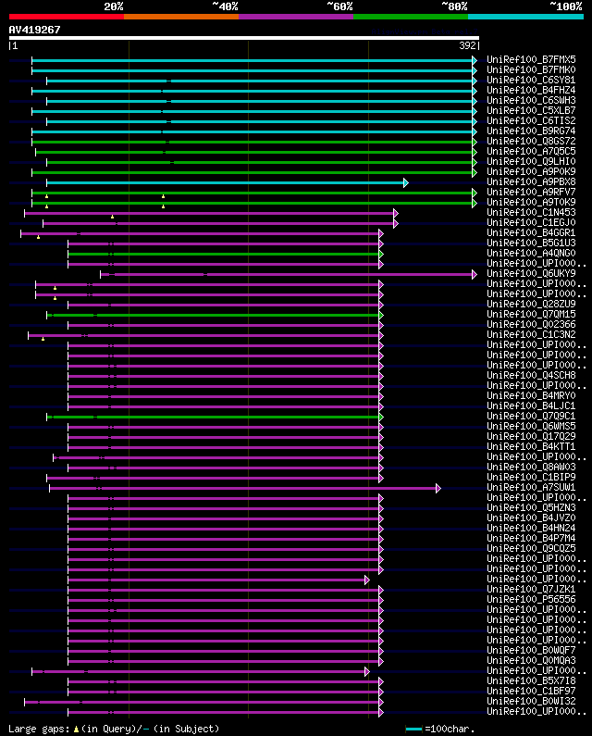Select the UniRef100_A9PBX8 hit name
Viewport: 592px width, 736px height.
tap(531, 182)
